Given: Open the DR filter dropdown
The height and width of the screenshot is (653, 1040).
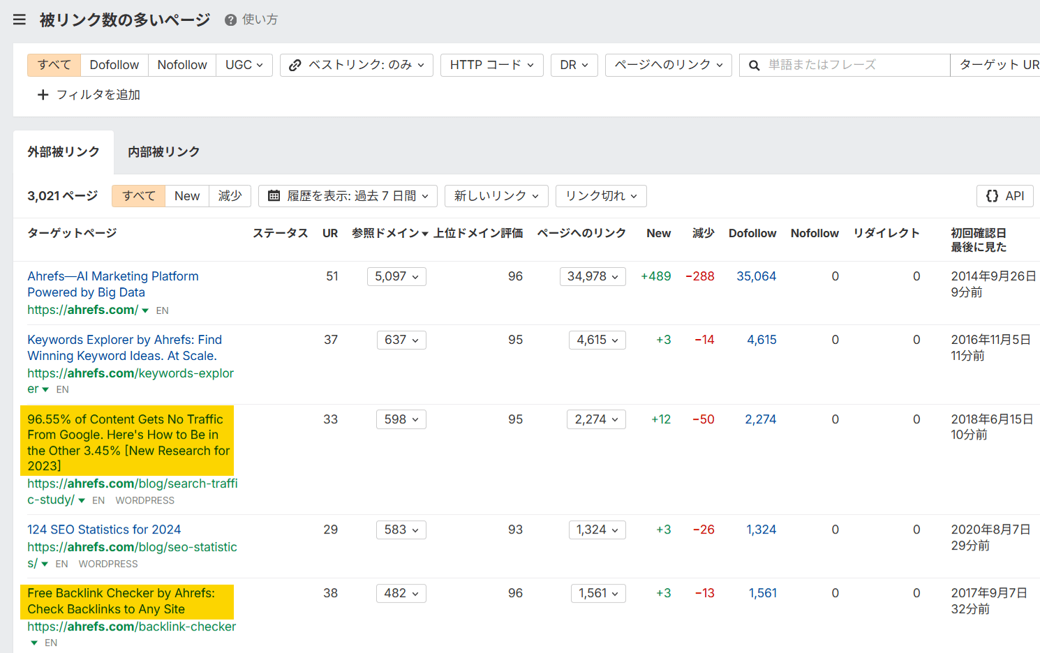Looking at the screenshot, I should (x=574, y=65).
